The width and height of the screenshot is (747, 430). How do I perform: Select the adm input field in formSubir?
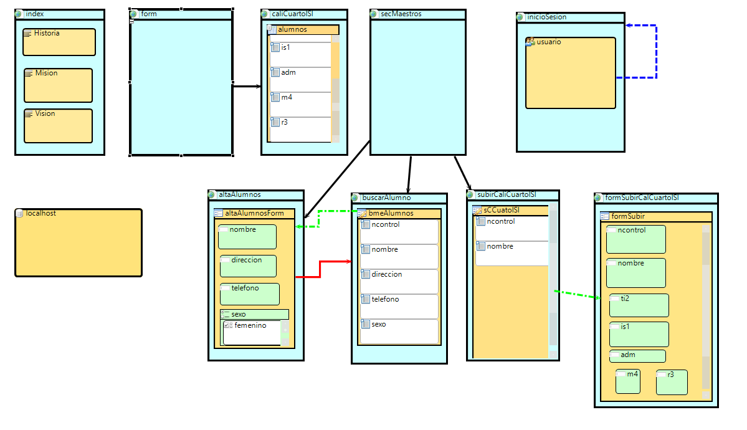tap(637, 356)
